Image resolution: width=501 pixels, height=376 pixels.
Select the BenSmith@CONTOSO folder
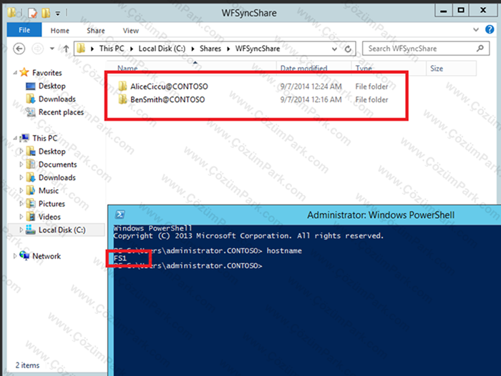[x=167, y=99]
